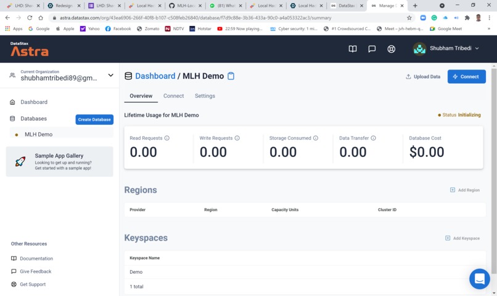Open the support lifebuoy icon in header
The height and width of the screenshot is (296, 497).
pyautogui.click(x=391, y=49)
